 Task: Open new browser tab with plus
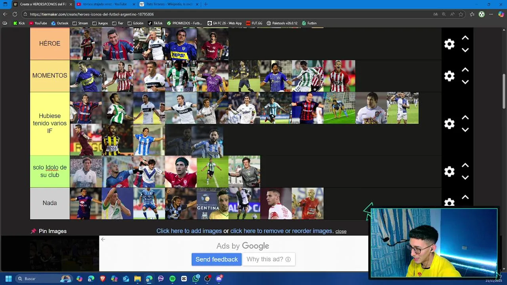(x=206, y=4)
